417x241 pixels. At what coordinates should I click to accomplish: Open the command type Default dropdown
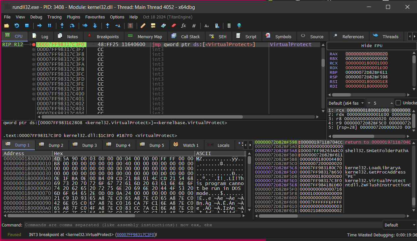(x=400, y=225)
